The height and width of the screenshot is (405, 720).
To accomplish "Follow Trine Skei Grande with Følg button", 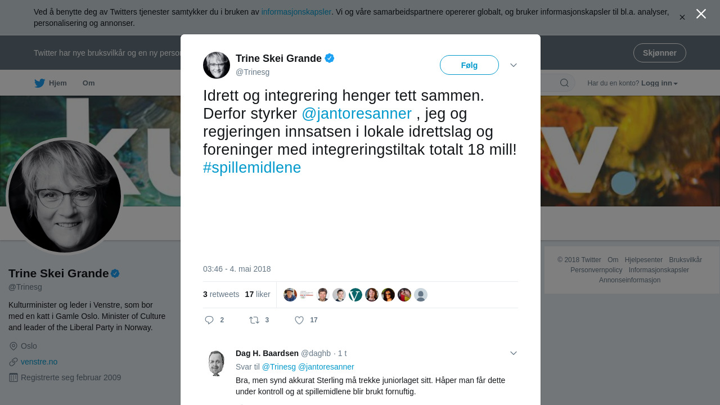I will click(x=469, y=65).
